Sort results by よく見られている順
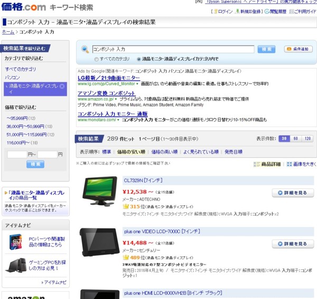The image size is (317, 299). point(201,152)
